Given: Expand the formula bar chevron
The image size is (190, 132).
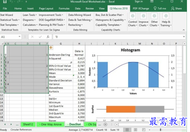Looking at the screenshot, I should coord(184,36).
